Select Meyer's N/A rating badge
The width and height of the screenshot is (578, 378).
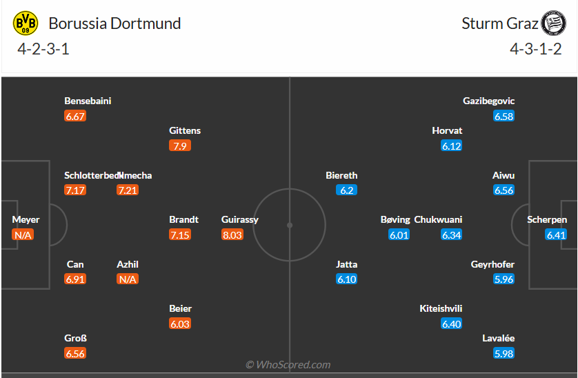click(23, 235)
